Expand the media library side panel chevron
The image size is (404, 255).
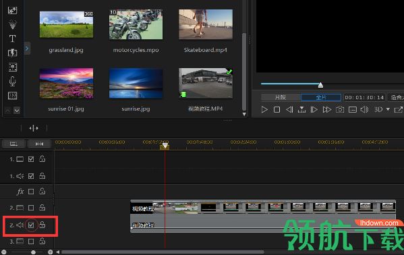27,49
